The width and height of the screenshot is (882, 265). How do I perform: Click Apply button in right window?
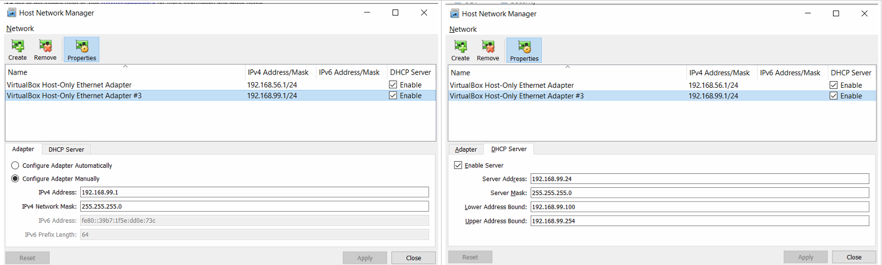(x=806, y=257)
